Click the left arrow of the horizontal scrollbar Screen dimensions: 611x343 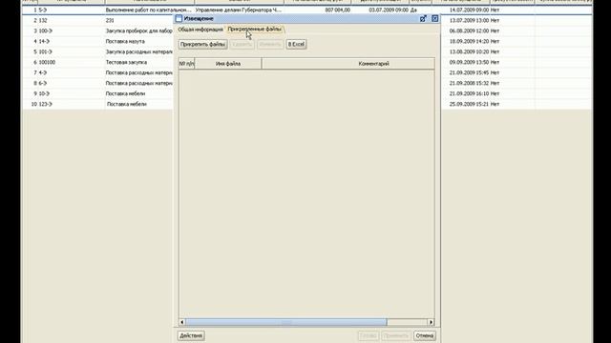[x=182, y=322]
